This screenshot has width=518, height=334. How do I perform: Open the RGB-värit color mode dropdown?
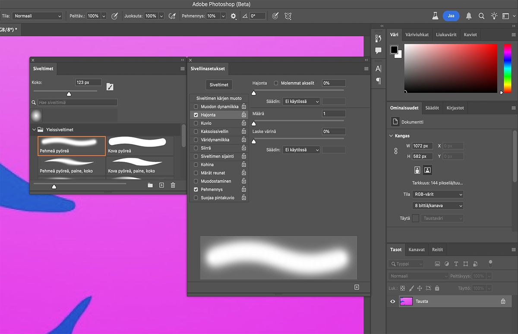tap(438, 194)
